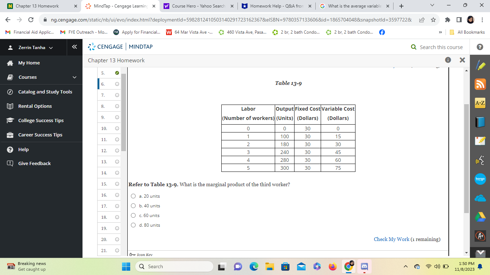Open the Bongo app in the sidebar
Viewport: 490px width, 275px height.
point(480,179)
